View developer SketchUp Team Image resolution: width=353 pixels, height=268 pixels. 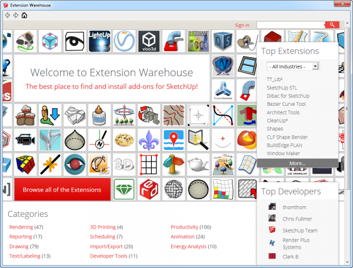(300, 230)
